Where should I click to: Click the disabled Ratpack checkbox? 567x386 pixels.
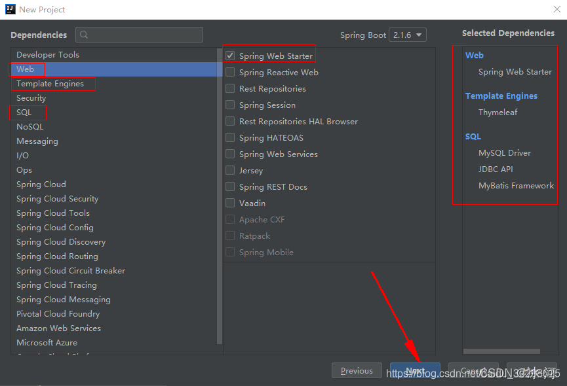(x=230, y=236)
